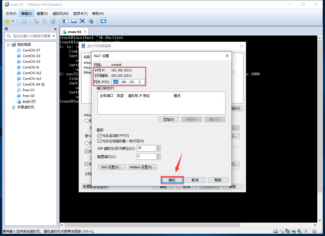The height and width of the screenshot is (236, 325).
Task: Increase 配置端口 with up spinner arrow
Action: point(158,155)
